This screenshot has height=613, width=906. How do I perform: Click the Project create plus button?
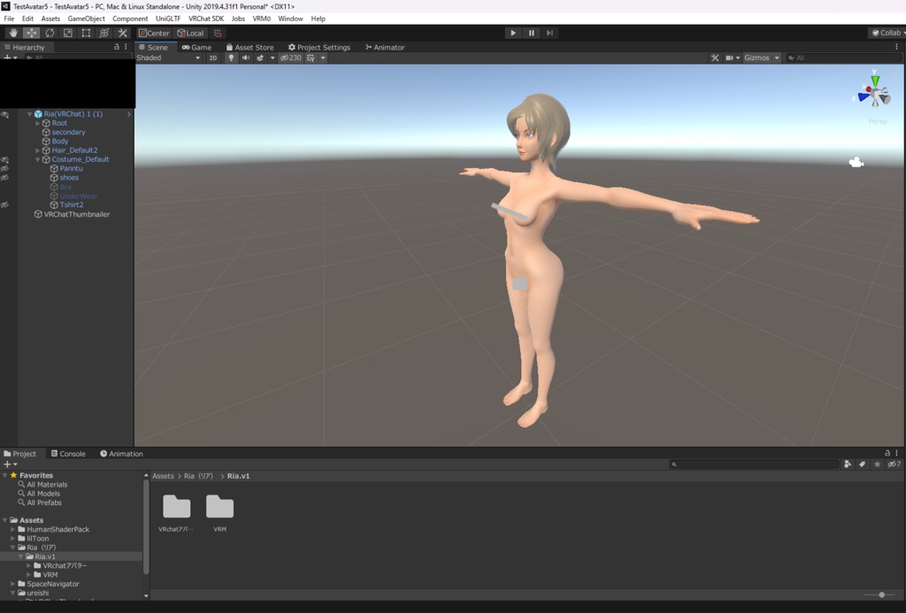[7, 464]
